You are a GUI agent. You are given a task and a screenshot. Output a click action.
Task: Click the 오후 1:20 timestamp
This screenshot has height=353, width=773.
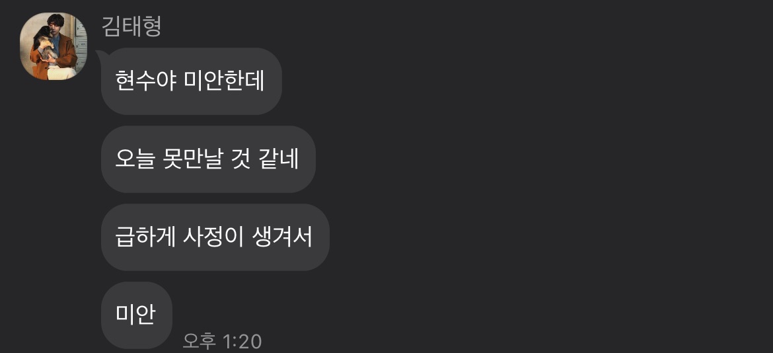click(222, 341)
